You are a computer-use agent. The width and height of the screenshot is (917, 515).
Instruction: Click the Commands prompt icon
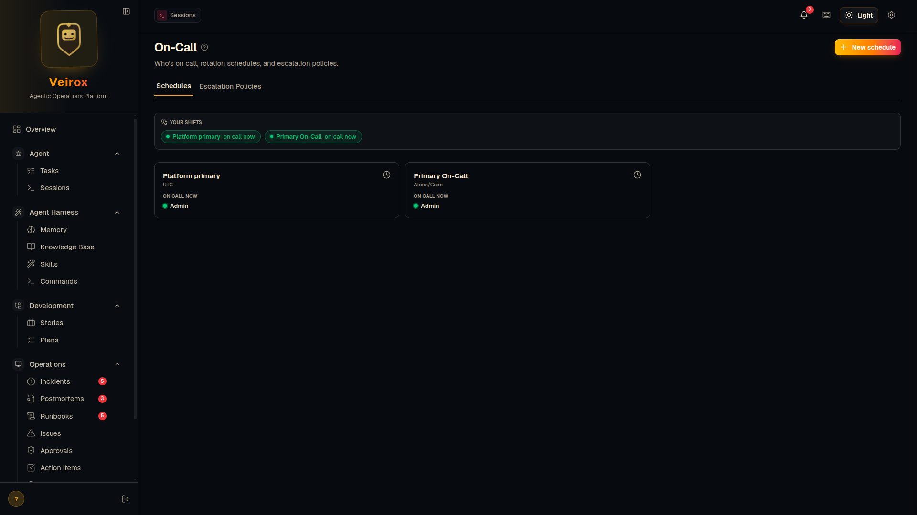pos(31,281)
